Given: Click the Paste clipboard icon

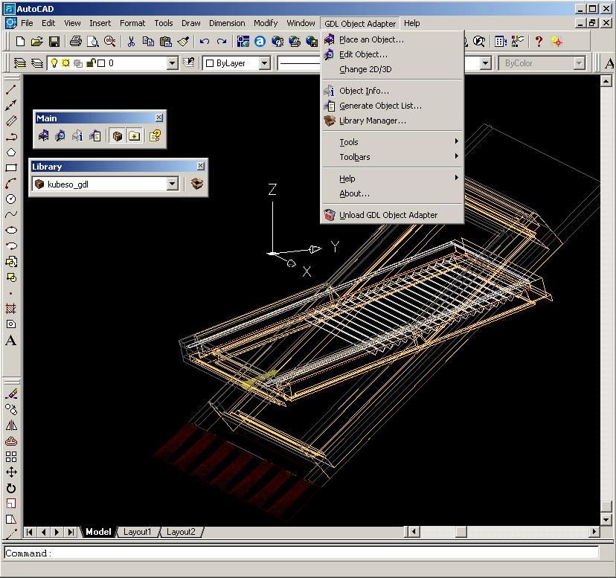Looking at the screenshot, I should 166,41.
